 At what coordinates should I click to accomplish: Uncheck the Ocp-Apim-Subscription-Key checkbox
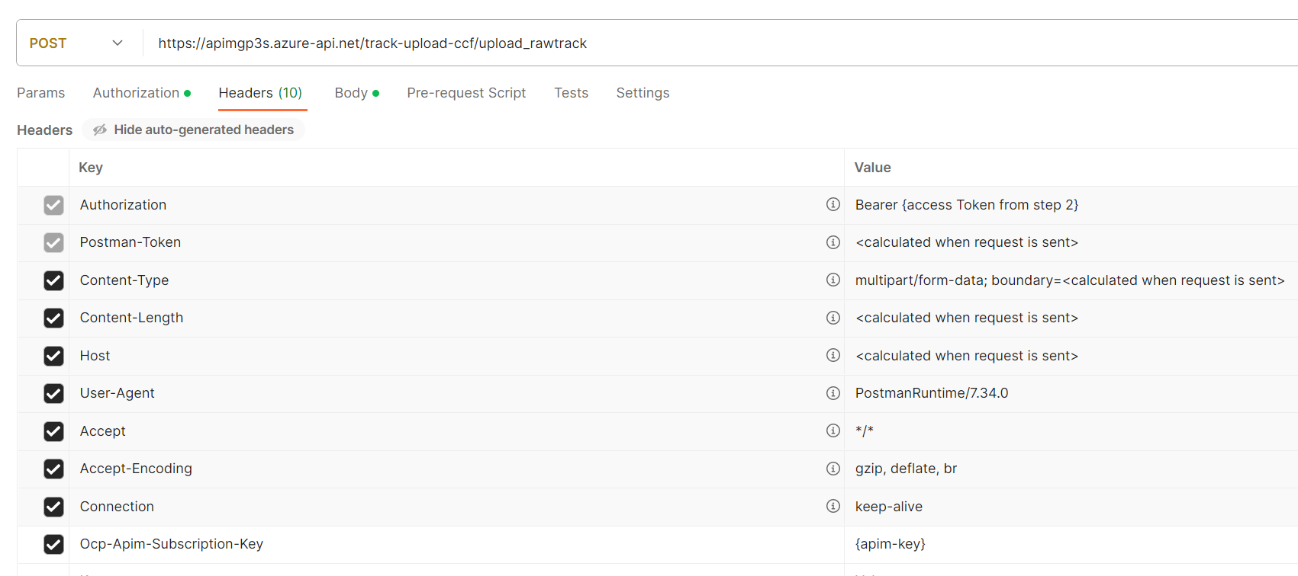click(x=53, y=544)
